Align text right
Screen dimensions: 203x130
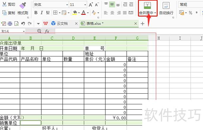(x=119, y=13)
